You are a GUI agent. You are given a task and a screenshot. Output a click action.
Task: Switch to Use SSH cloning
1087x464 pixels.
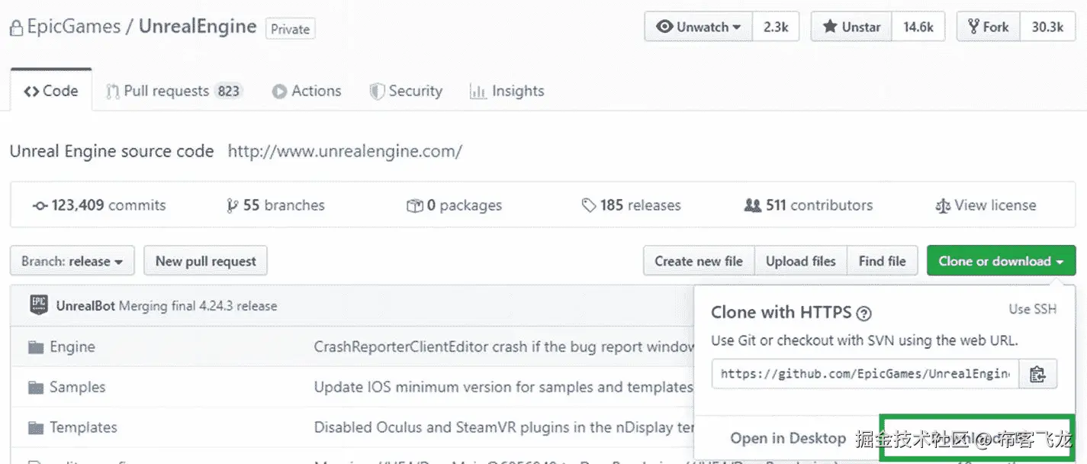(x=1033, y=309)
